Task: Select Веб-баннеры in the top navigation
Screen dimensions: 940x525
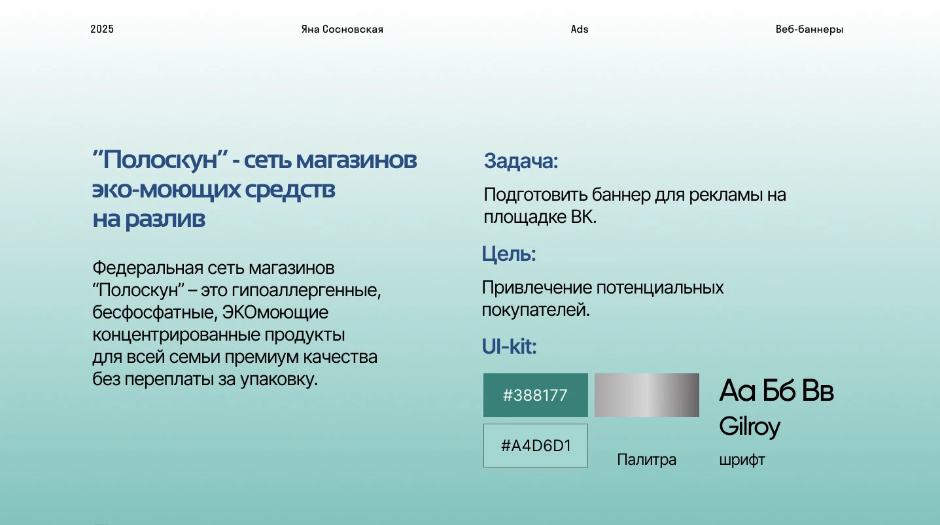Action: [809, 29]
